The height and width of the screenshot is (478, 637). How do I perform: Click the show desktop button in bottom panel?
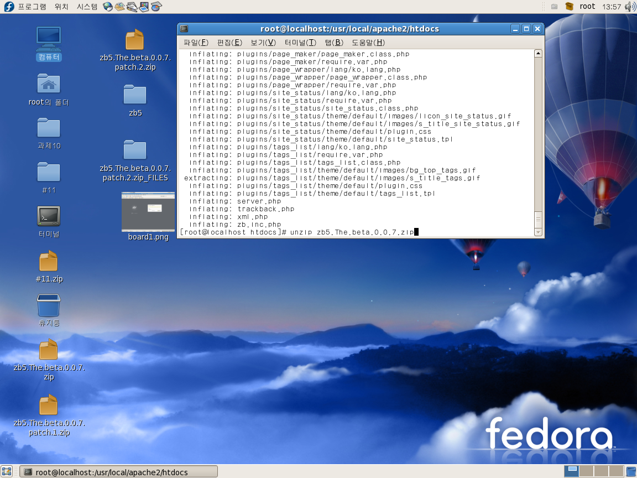[x=7, y=471]
